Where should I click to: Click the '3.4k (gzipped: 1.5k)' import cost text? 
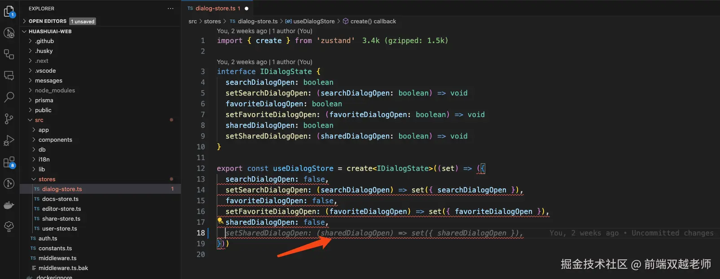point(405,41)
